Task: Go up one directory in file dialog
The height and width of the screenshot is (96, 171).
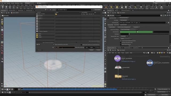Action: coord(50,10)
